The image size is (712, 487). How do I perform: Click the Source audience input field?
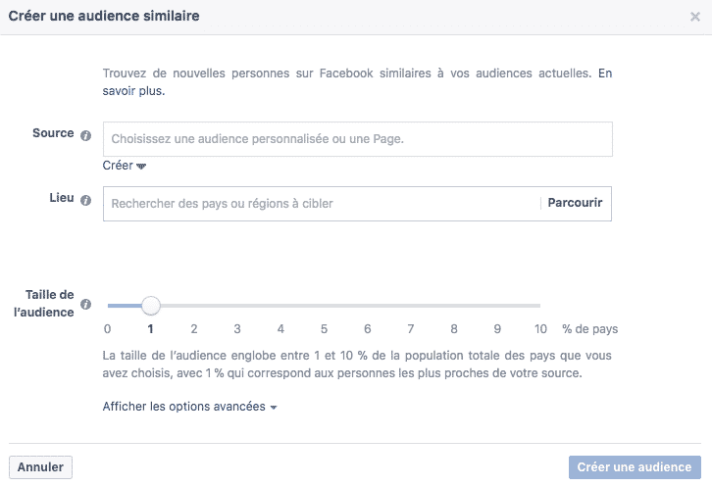pos(357,139)
